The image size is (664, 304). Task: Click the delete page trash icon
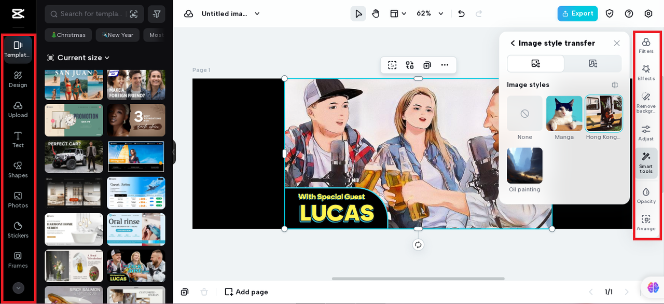pos(204,292)
